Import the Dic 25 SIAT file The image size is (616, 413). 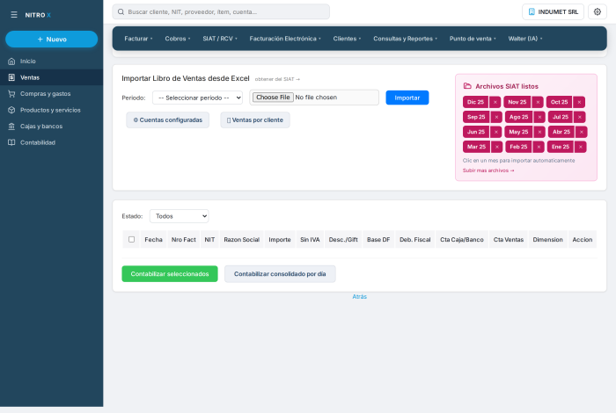click(x=475, y=102)
